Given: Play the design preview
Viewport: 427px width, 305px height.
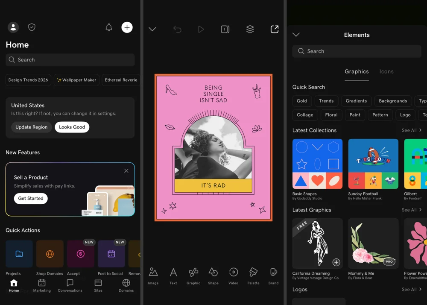Looking at the screenshot, I should point(201,29).
